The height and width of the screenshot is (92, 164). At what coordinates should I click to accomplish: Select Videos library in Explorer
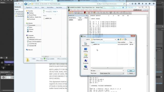(31, 31)
